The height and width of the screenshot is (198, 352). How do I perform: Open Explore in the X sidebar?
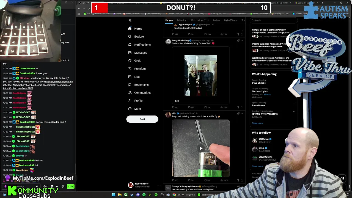tap(136, 37)
